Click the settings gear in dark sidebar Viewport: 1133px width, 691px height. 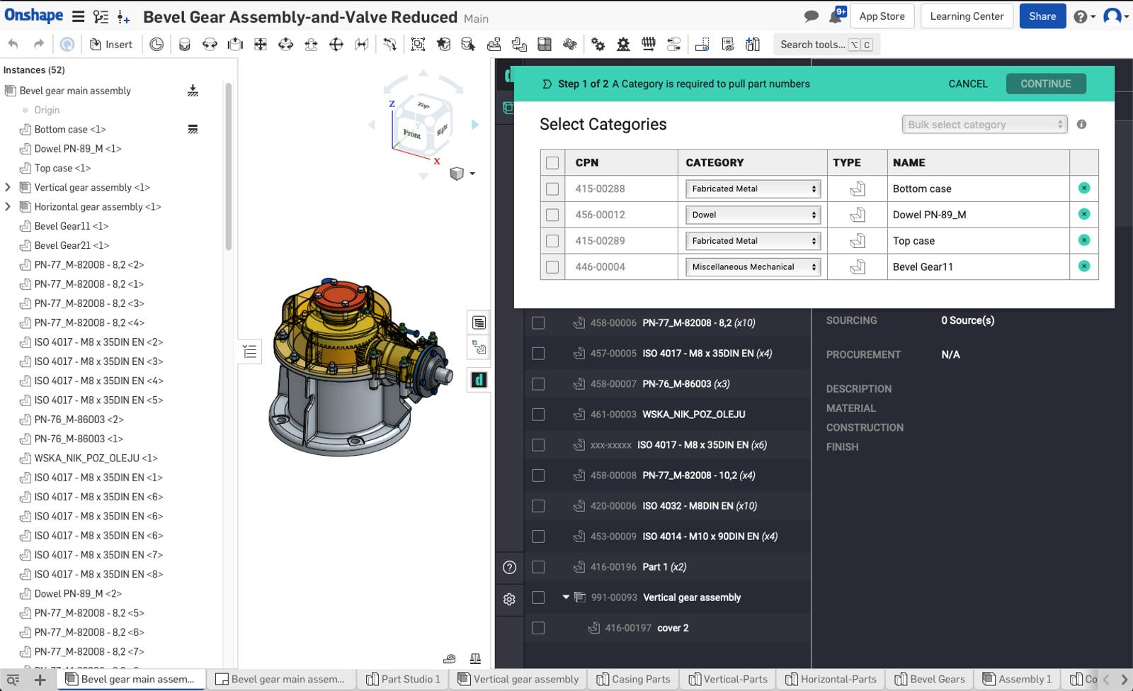pos(509,599)
